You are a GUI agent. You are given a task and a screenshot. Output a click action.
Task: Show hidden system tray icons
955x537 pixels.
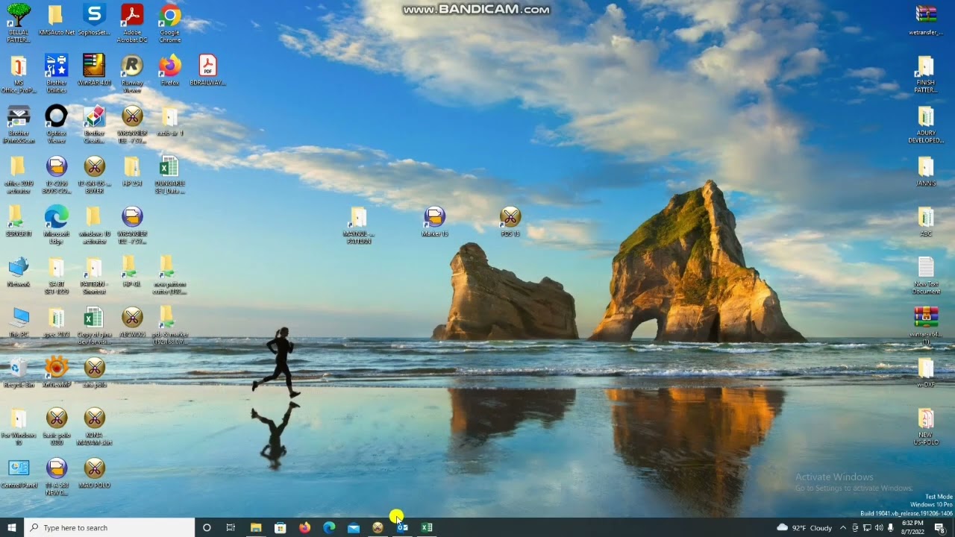[843, 527]
